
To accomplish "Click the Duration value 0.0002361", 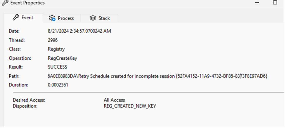I will click(x=58, y=85).
